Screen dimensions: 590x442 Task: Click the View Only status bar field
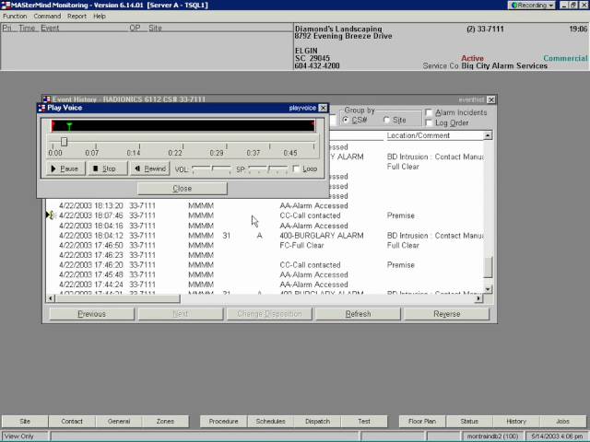click(25, 436)
